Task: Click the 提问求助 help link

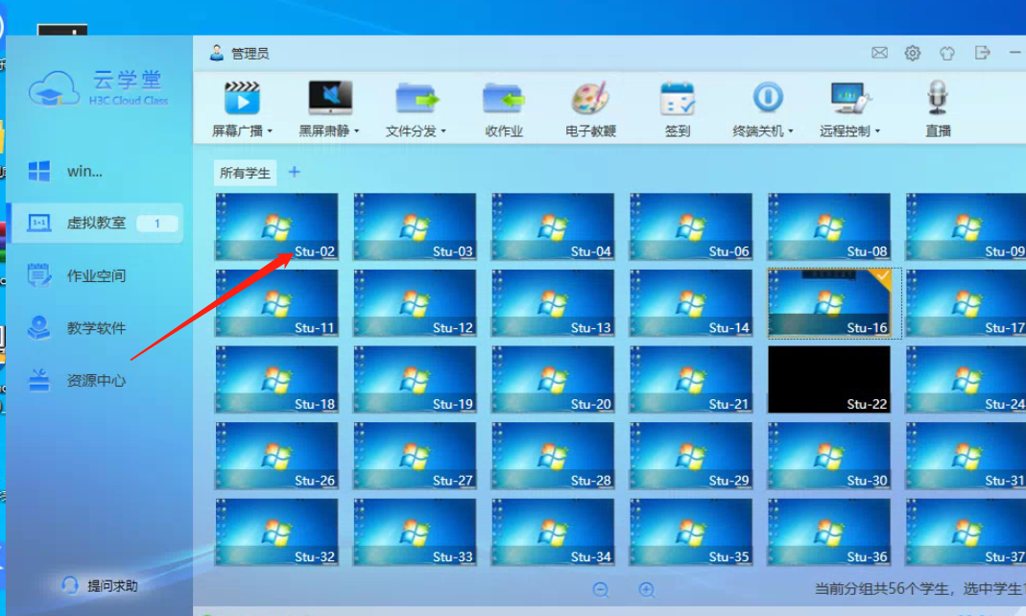Action: tap(112, 586)
